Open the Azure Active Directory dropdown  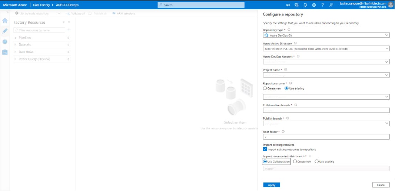pos(326,48)
